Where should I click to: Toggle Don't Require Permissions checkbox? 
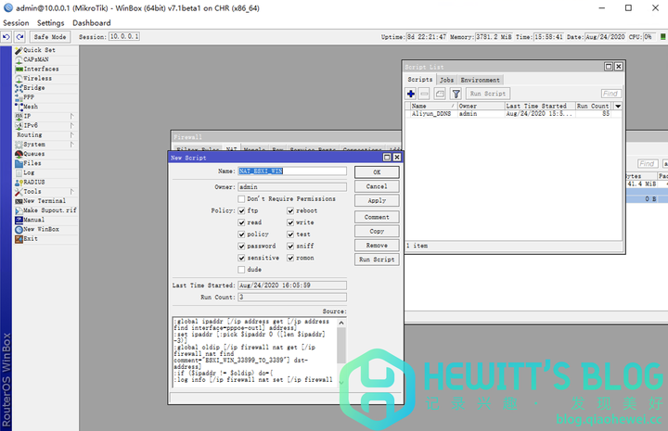[241, 198]
